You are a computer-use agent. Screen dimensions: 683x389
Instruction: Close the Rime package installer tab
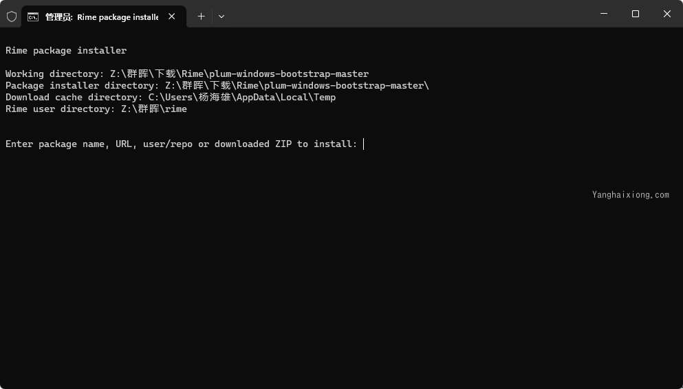(172, 16)
